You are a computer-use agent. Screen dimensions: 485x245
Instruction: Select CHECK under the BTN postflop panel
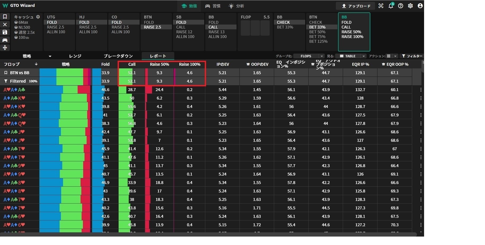coord(316,22)
